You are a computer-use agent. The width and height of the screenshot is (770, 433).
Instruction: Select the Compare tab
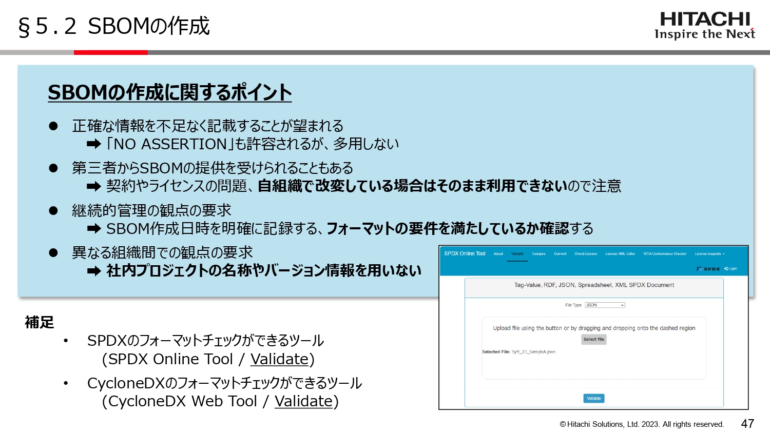click(x=539, y=253)
